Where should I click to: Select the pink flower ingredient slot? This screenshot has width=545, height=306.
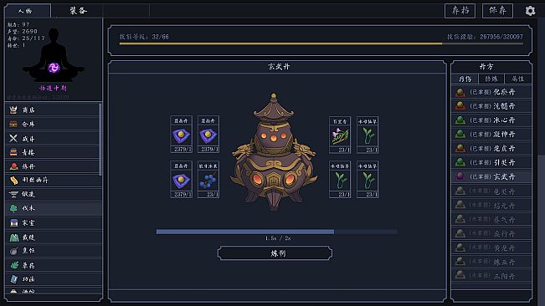point(340,135)
